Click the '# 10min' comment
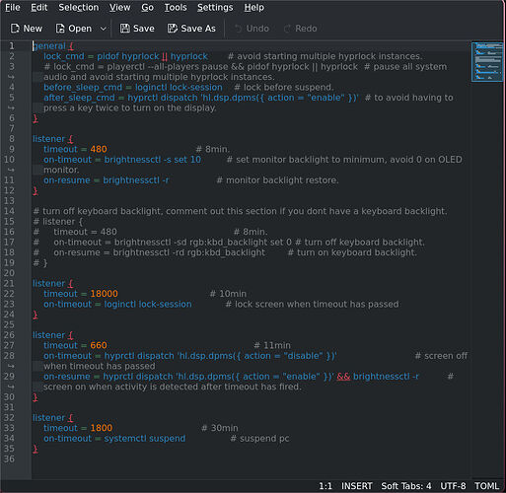 228,294
